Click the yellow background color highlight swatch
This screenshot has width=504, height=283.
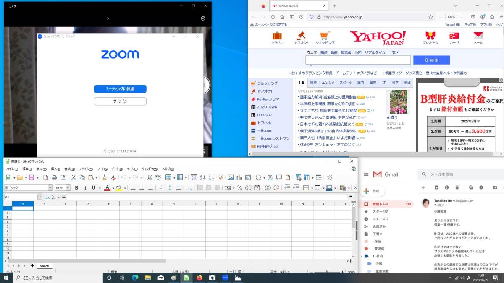tap(119, 188)
